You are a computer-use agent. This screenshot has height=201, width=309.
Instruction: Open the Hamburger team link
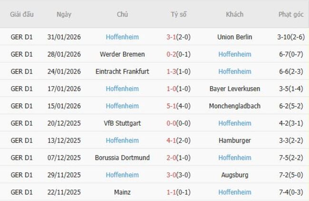[x=234, y=140]
